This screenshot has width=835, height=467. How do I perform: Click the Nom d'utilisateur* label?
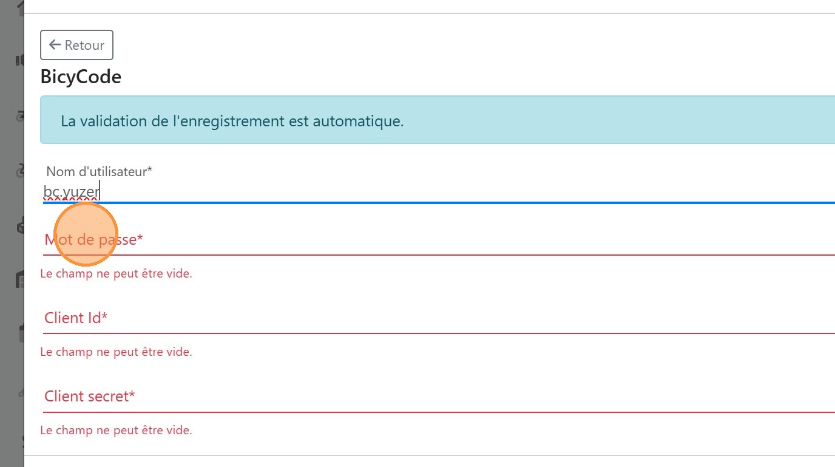pos(99,172)
